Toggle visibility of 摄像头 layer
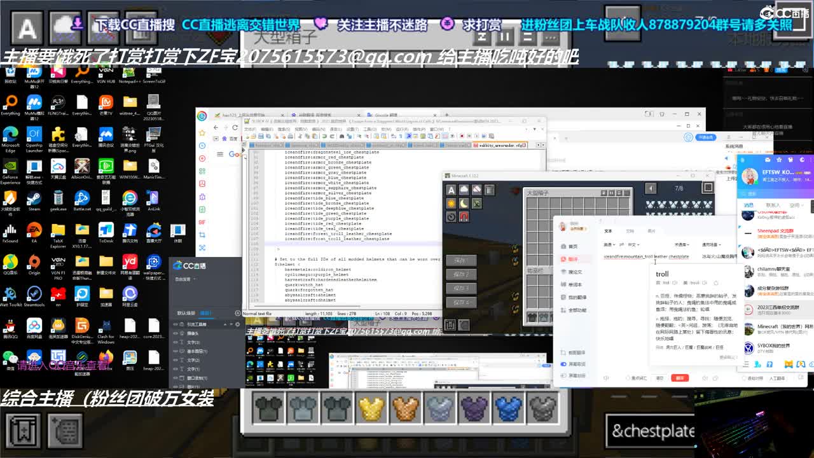 click(176, 333)
